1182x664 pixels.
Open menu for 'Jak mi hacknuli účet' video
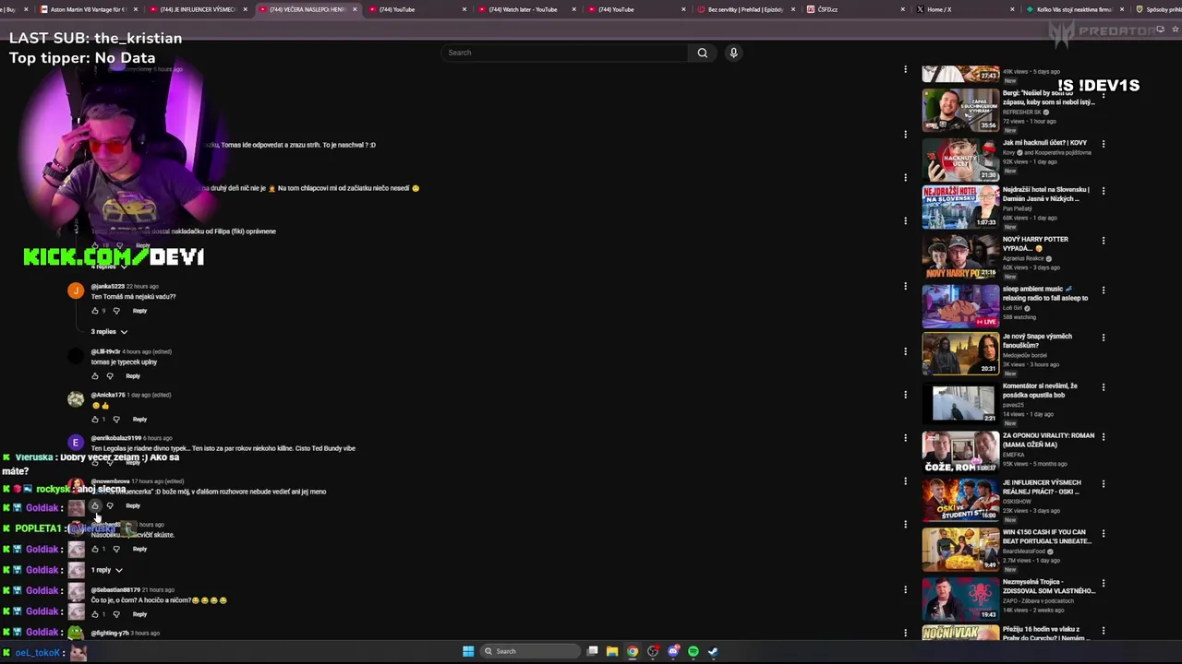1103,144
